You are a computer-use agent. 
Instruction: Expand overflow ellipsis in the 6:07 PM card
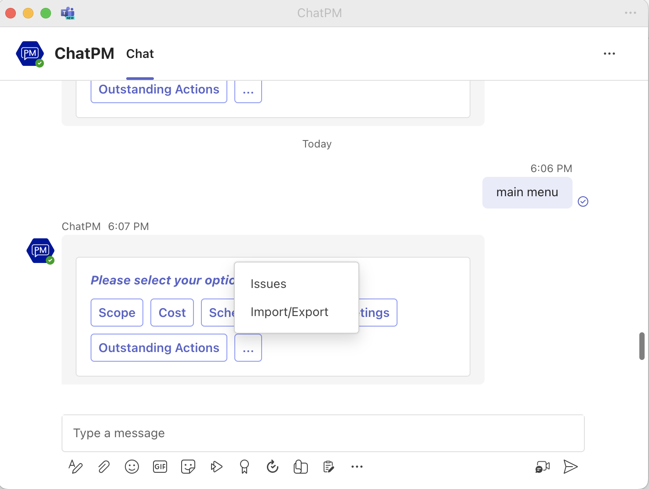coord(248,348)
